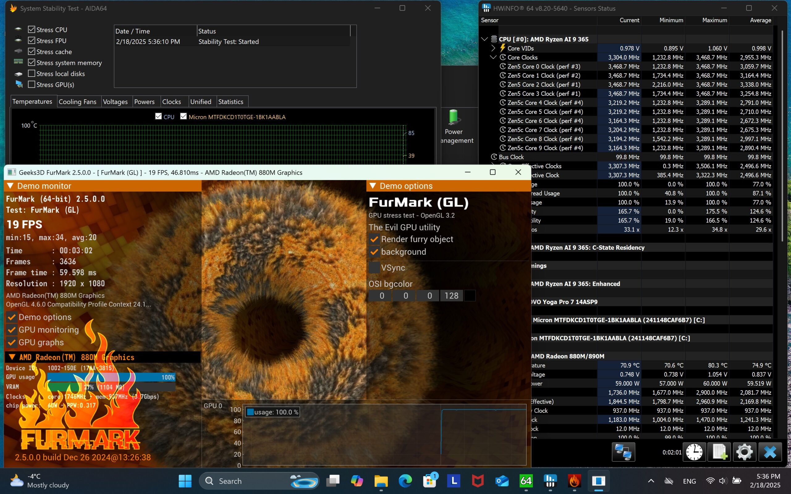Uncheck GPU graphs option
Screen dimensions: 791x494
click(12, 342)
